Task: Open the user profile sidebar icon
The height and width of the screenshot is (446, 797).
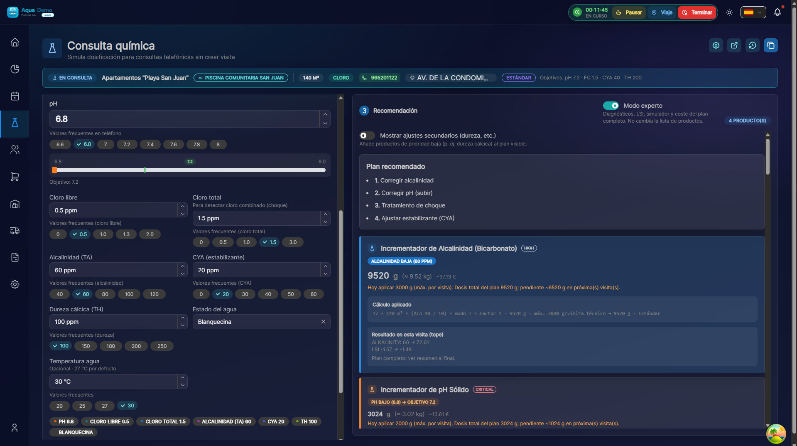Action: [15, 428]
